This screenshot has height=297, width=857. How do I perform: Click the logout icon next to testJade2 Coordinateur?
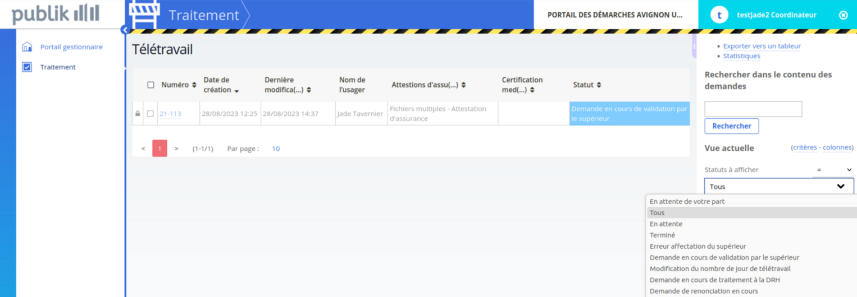(843, 15)
